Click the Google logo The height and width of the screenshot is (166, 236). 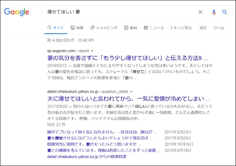click(x=17, y=12)
